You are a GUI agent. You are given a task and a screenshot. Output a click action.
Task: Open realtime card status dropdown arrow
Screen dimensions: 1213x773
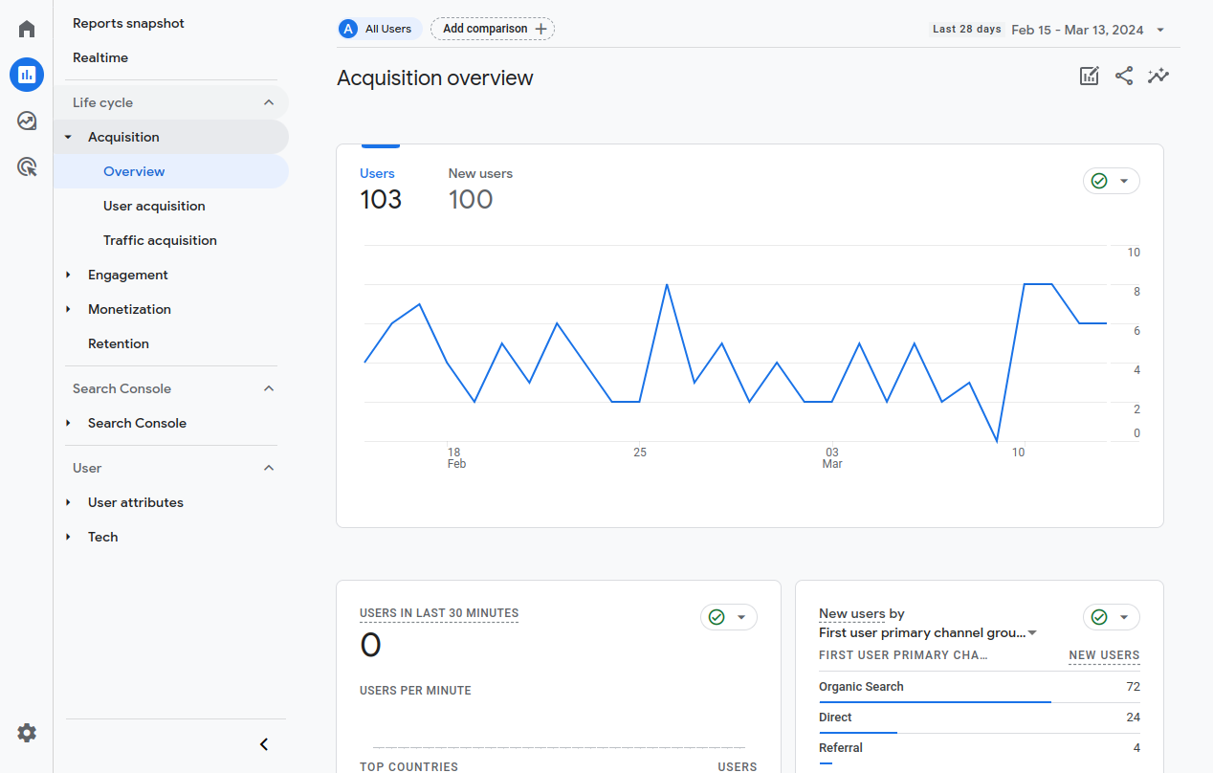(741, 617)
